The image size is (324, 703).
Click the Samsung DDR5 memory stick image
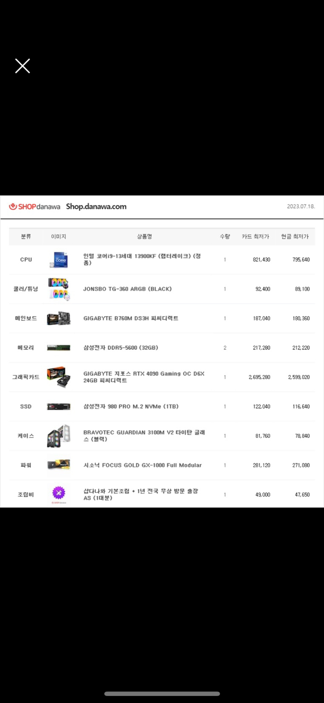coord(58,348)
